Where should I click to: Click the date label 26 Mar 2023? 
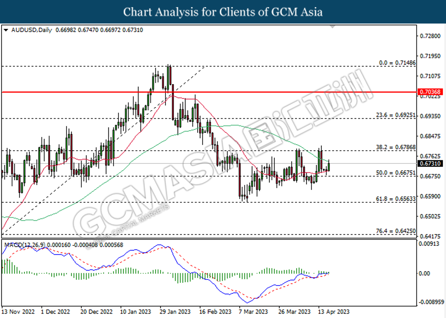(x=294, y=312)
